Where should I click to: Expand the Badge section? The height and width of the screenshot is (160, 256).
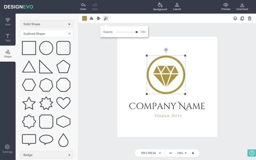47,155
